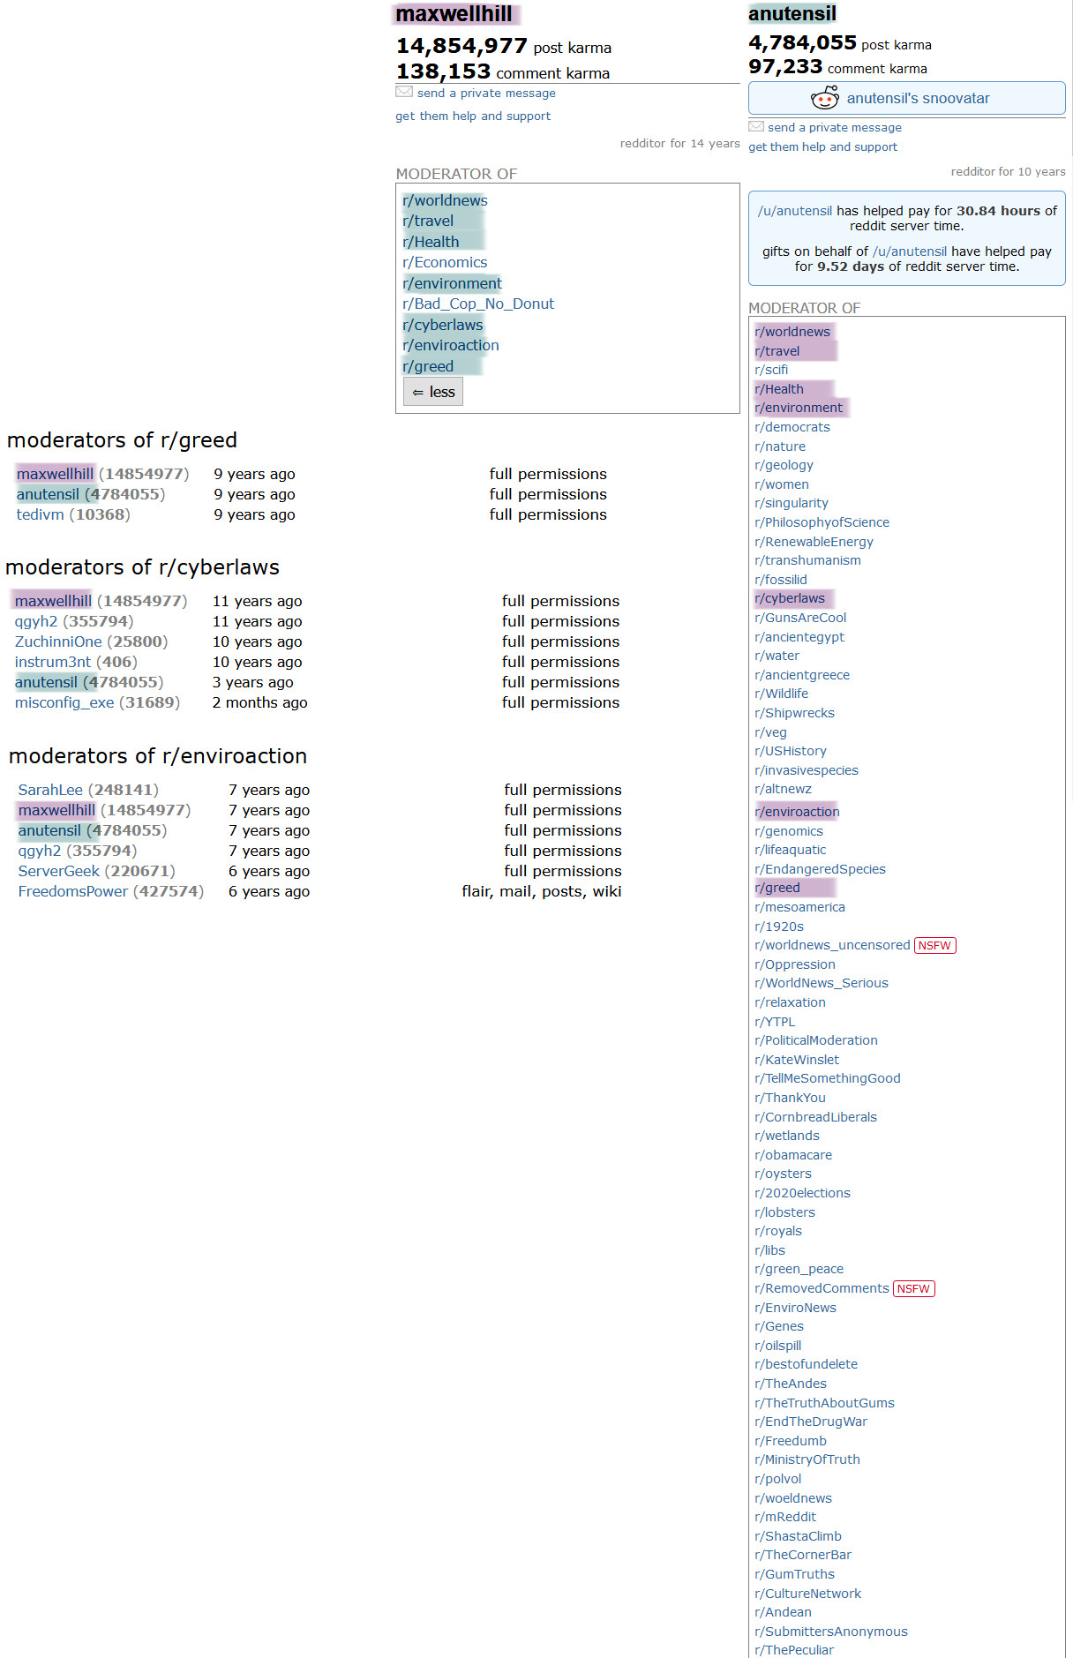The image size is (1073, 1658).
Task: Open the /u/anutensil link before 30.84 hours
Action: [795, 211]
